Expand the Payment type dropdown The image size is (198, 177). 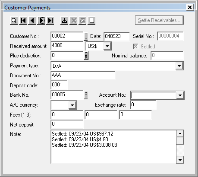(x=179, y=66)
